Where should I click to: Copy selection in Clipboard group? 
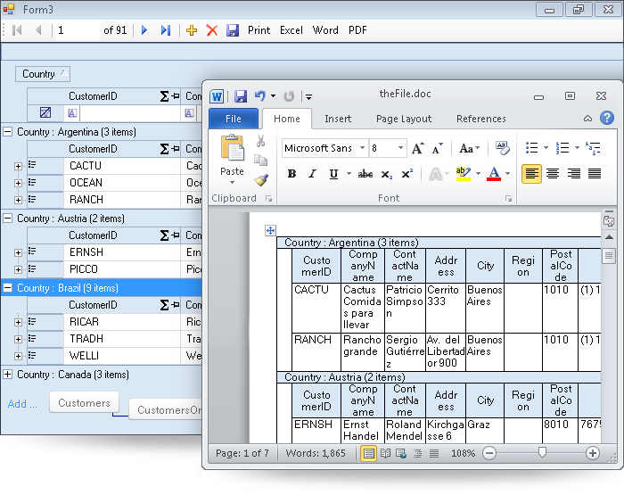click(x=260, y=160)
